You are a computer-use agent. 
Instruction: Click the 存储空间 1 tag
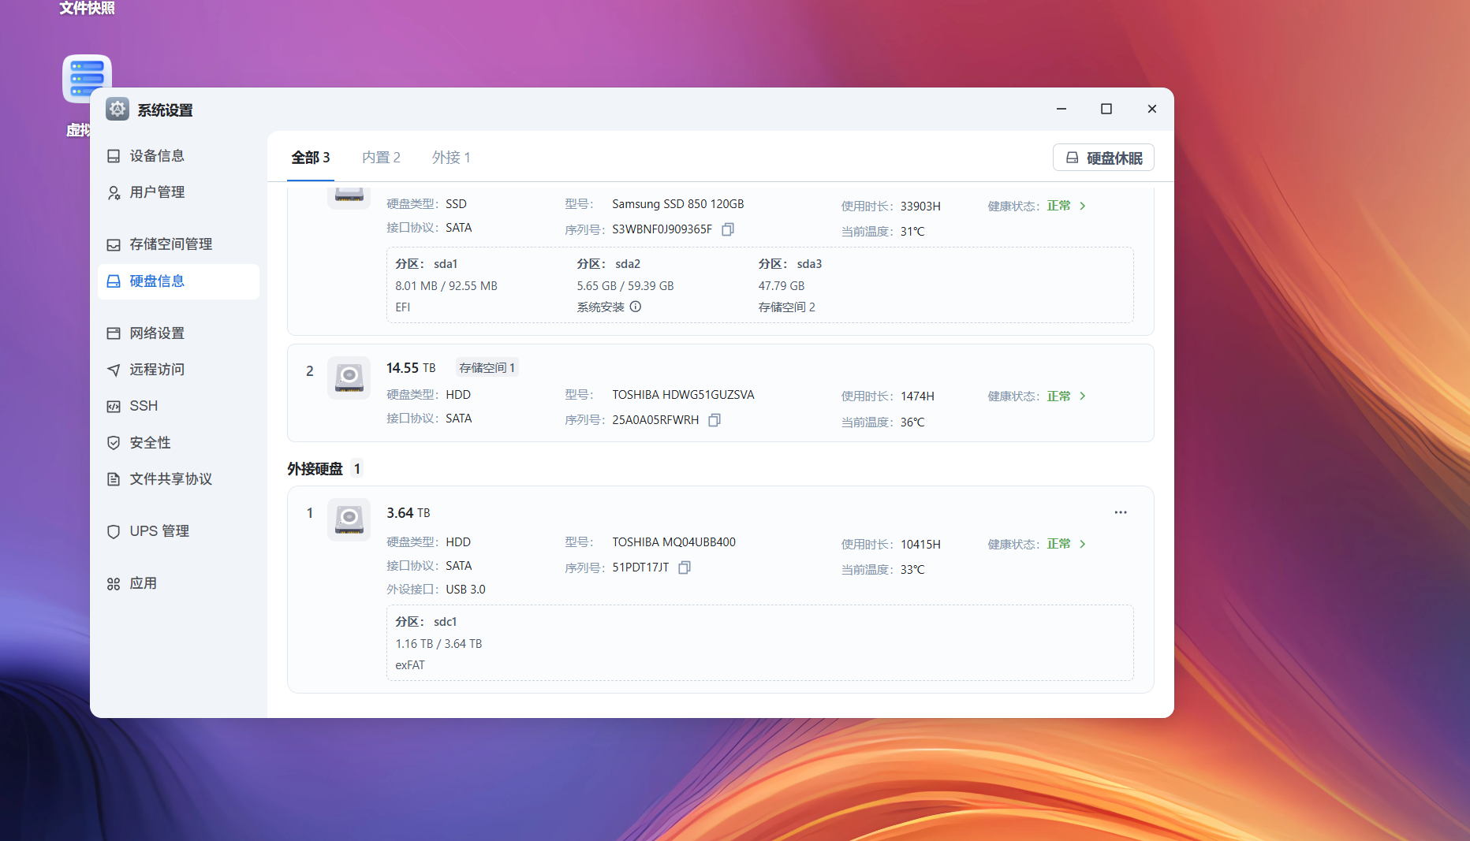[487, 368]
